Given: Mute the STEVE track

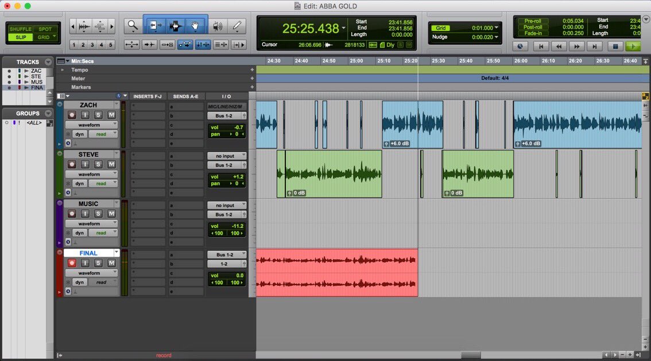Looking at the screenshot, I should pyautogui.click(x=111, y=164).
